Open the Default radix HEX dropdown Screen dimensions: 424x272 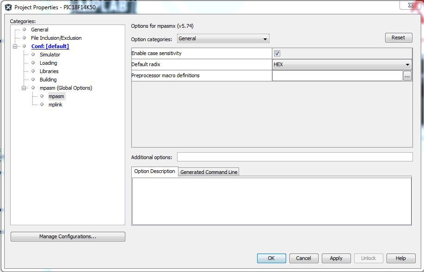(342, 64)
